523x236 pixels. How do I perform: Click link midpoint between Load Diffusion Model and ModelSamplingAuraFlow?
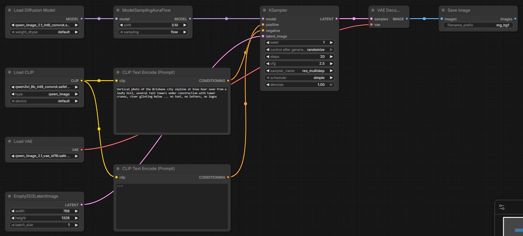click(99, 19)
